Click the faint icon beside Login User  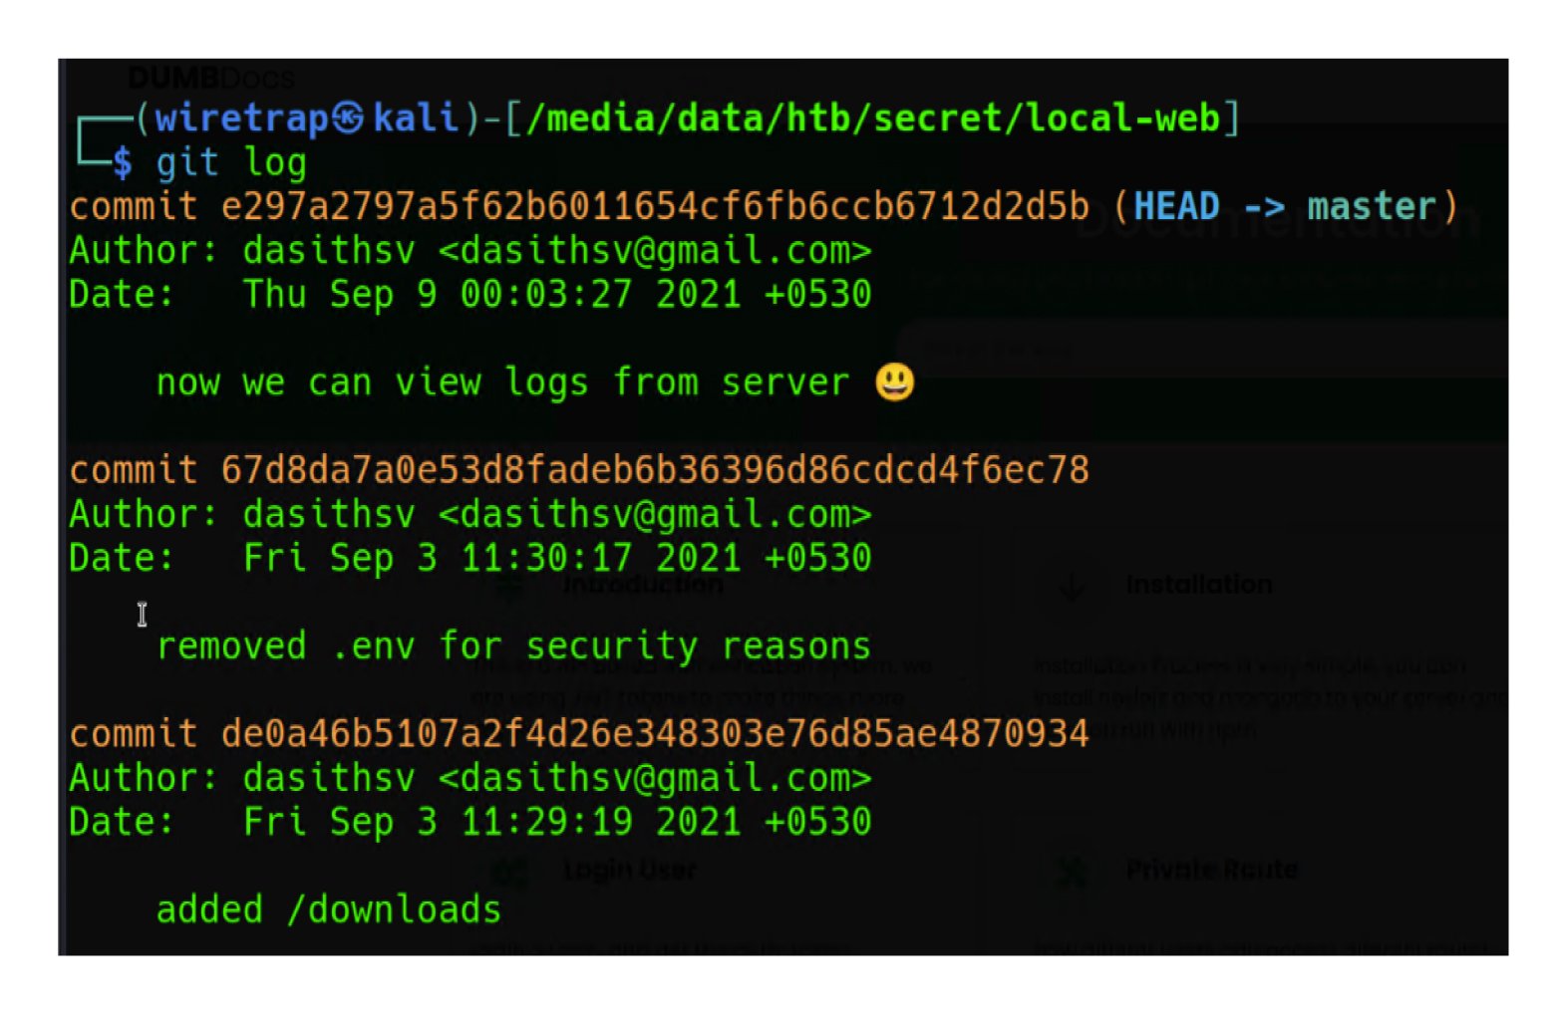pyautogui.click(x=511, y=871)
